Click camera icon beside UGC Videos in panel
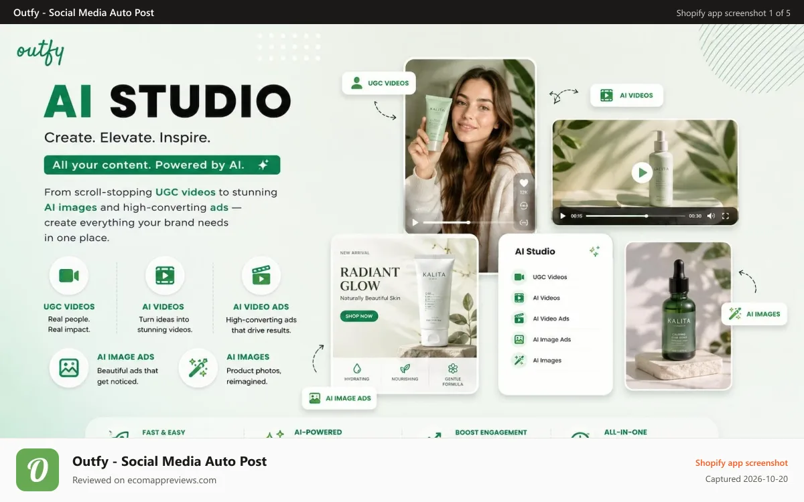The height and width of the screenshot is (502, 804). (x=519, y=277)
